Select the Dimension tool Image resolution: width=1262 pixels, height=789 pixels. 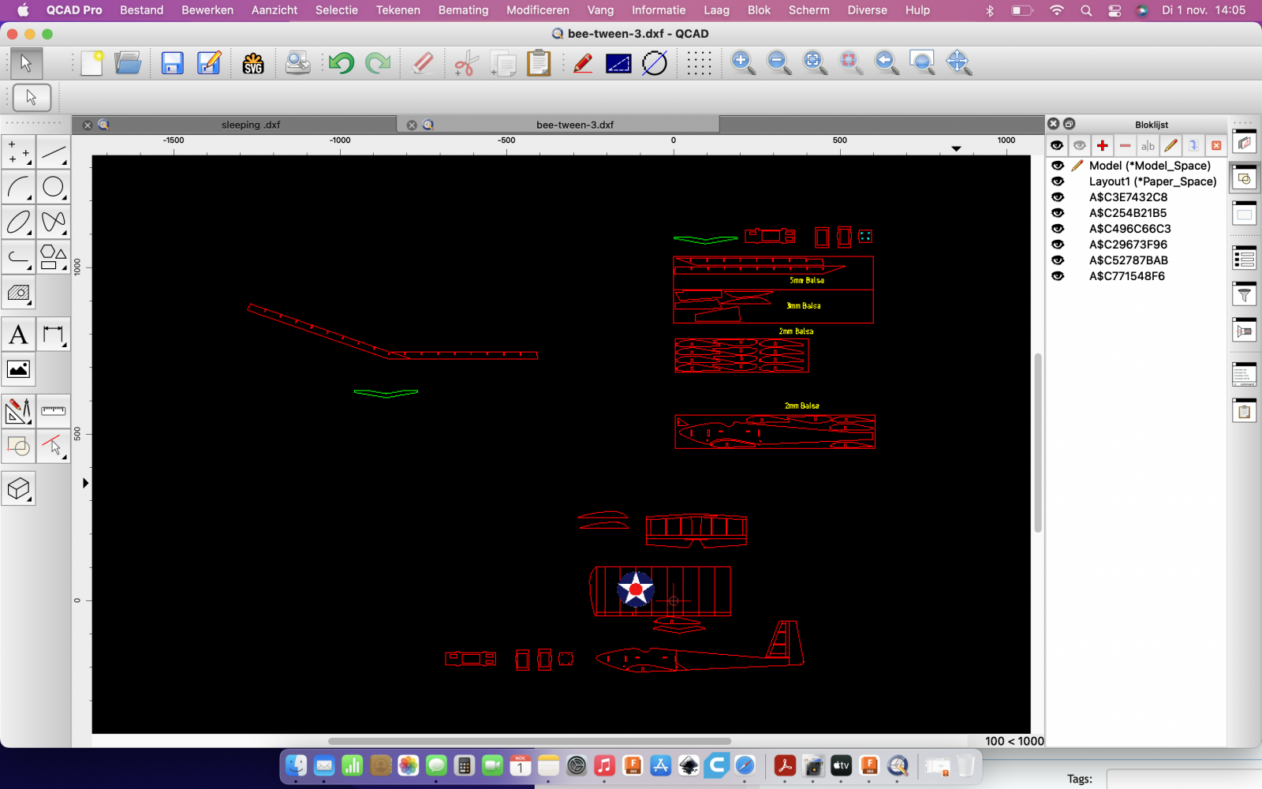(x=54, y=335)
